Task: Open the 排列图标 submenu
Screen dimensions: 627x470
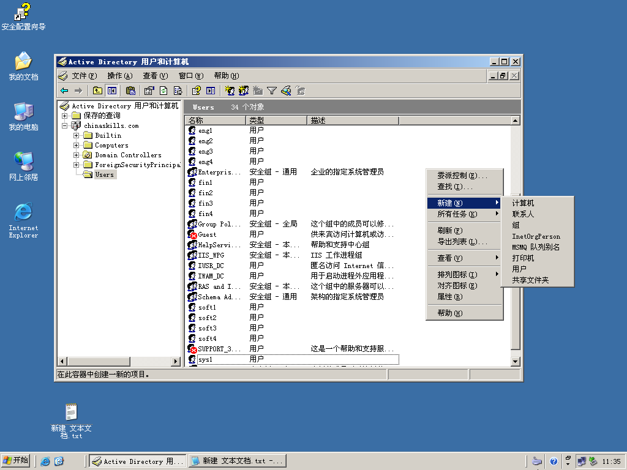Action: coord(464,274)
